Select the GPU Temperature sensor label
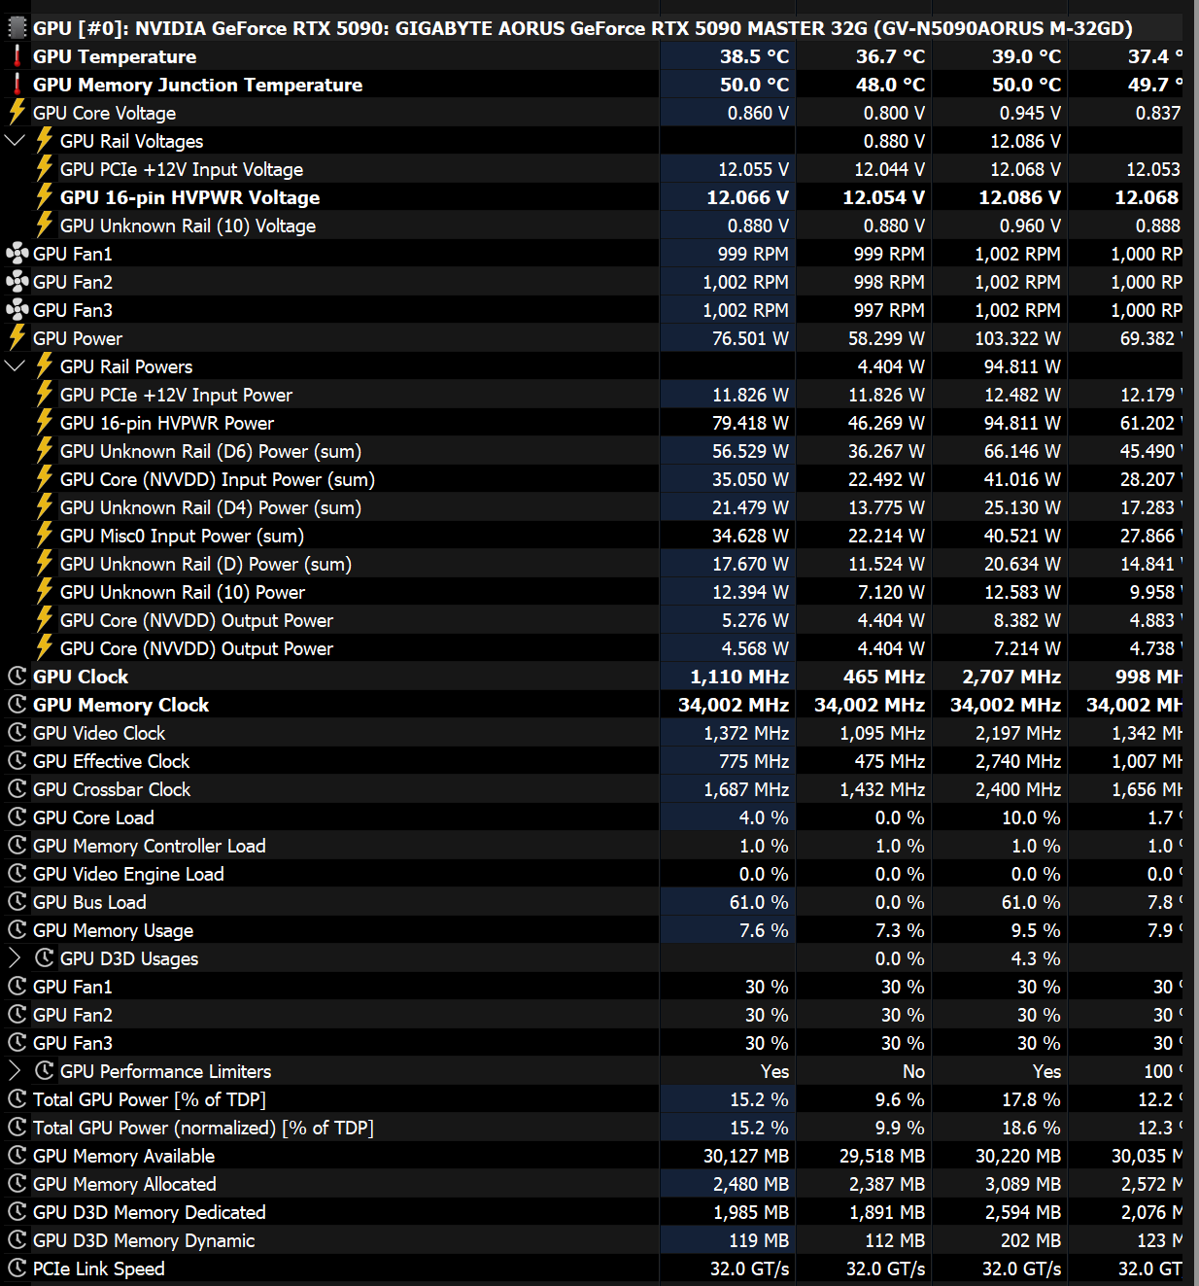This screenshot has height=1286, width=1199. click(x=115, y=56)
